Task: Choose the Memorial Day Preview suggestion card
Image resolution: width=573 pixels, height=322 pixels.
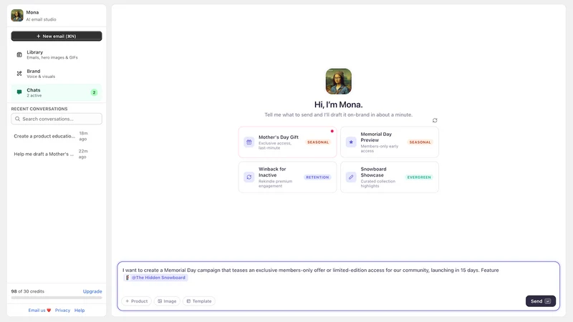Action: tap(389, 142)
